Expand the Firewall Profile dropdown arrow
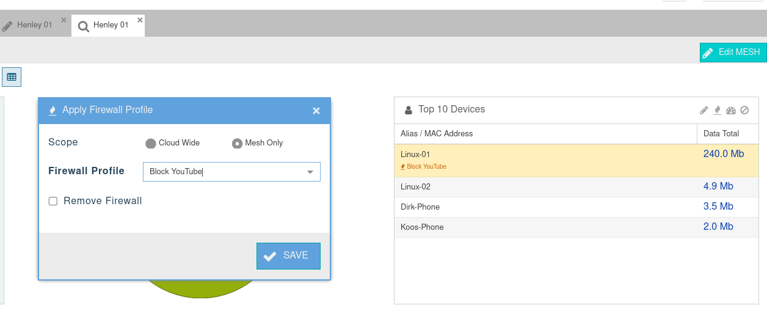767x327 pixels. pyautogui.click(x=310, y=172)
